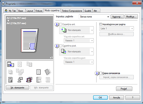Click the tilted booklet cover icon

click(48, 72)
